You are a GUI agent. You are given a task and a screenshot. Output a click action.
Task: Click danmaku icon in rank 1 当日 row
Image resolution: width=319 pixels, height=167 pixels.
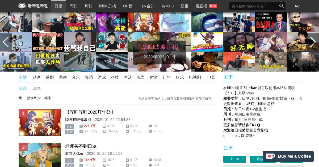click(104, 126)
